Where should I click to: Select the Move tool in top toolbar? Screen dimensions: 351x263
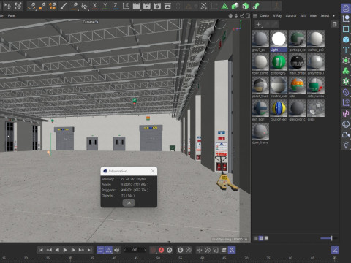[x=8, y=6]
